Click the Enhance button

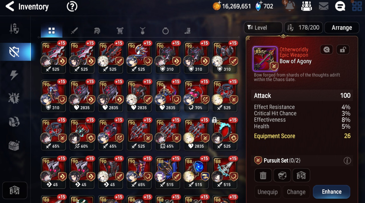tap(332, 192)
